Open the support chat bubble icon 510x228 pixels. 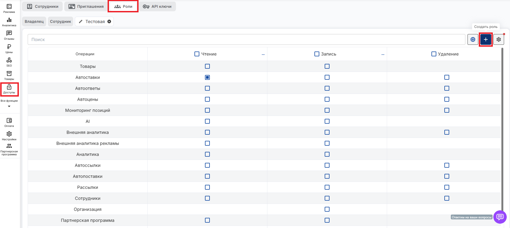500,217
